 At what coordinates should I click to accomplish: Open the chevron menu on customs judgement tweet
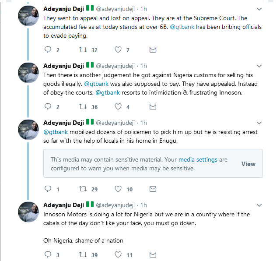coord(259,66)
